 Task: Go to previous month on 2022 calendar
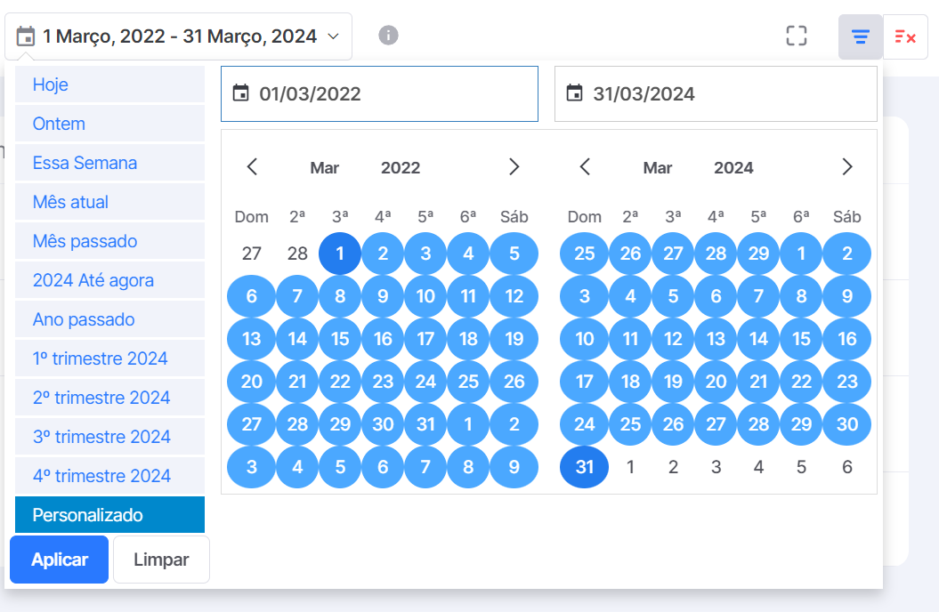(x=252, y=167)
